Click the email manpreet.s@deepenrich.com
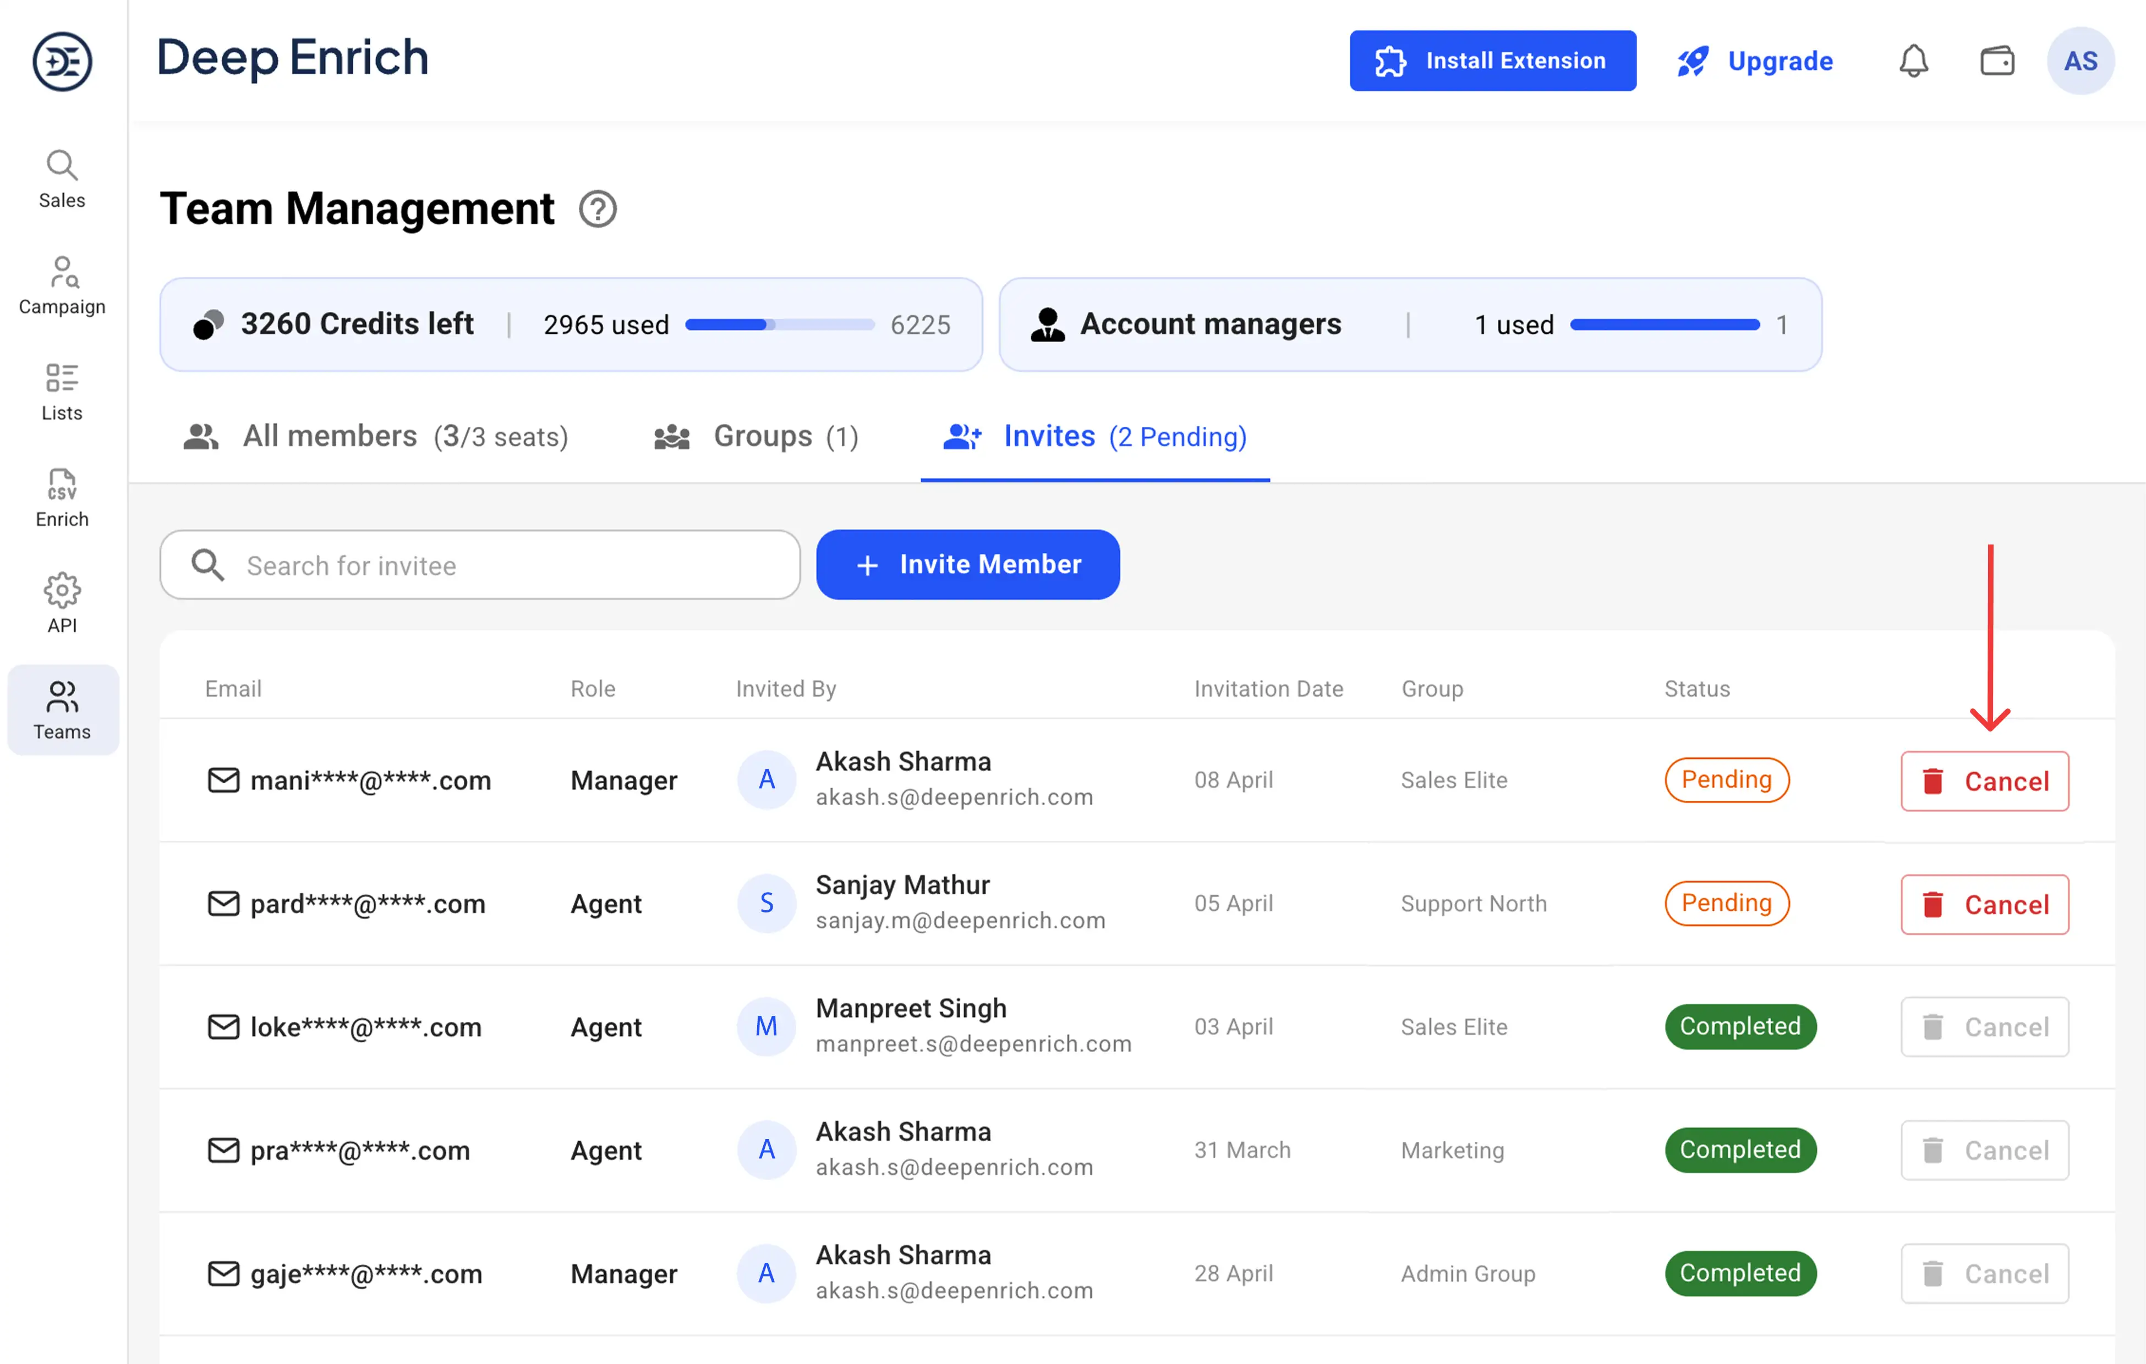Screen dimensions: 2146x1364 coord(973,1044)
